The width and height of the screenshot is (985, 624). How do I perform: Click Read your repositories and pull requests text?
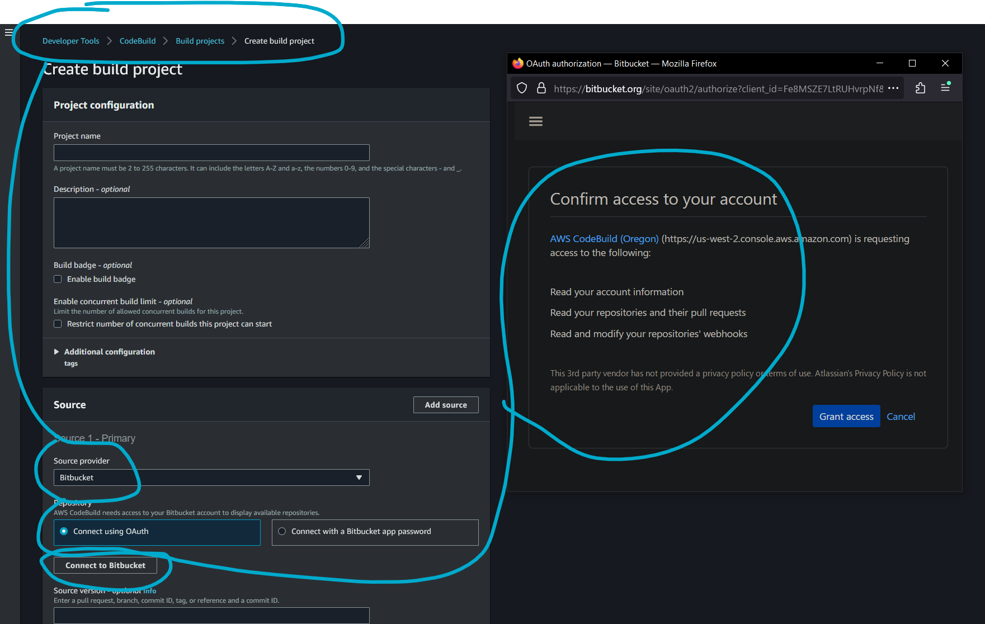coord(648,313)
